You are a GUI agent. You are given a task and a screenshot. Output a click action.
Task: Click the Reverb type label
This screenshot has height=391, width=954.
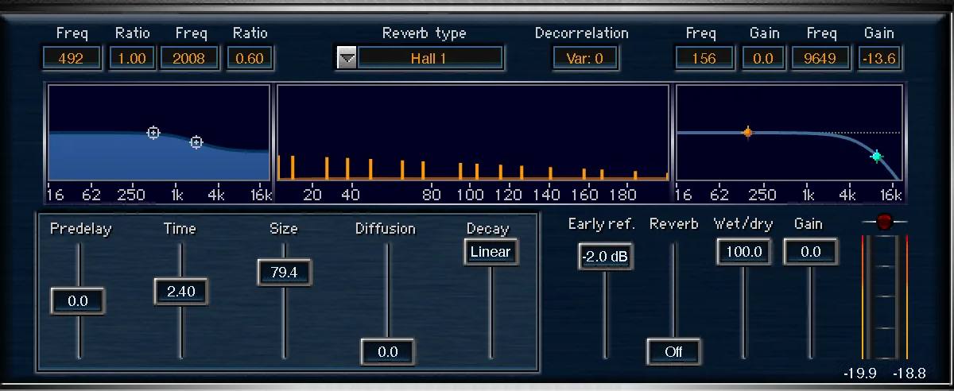tap(425, 33)
